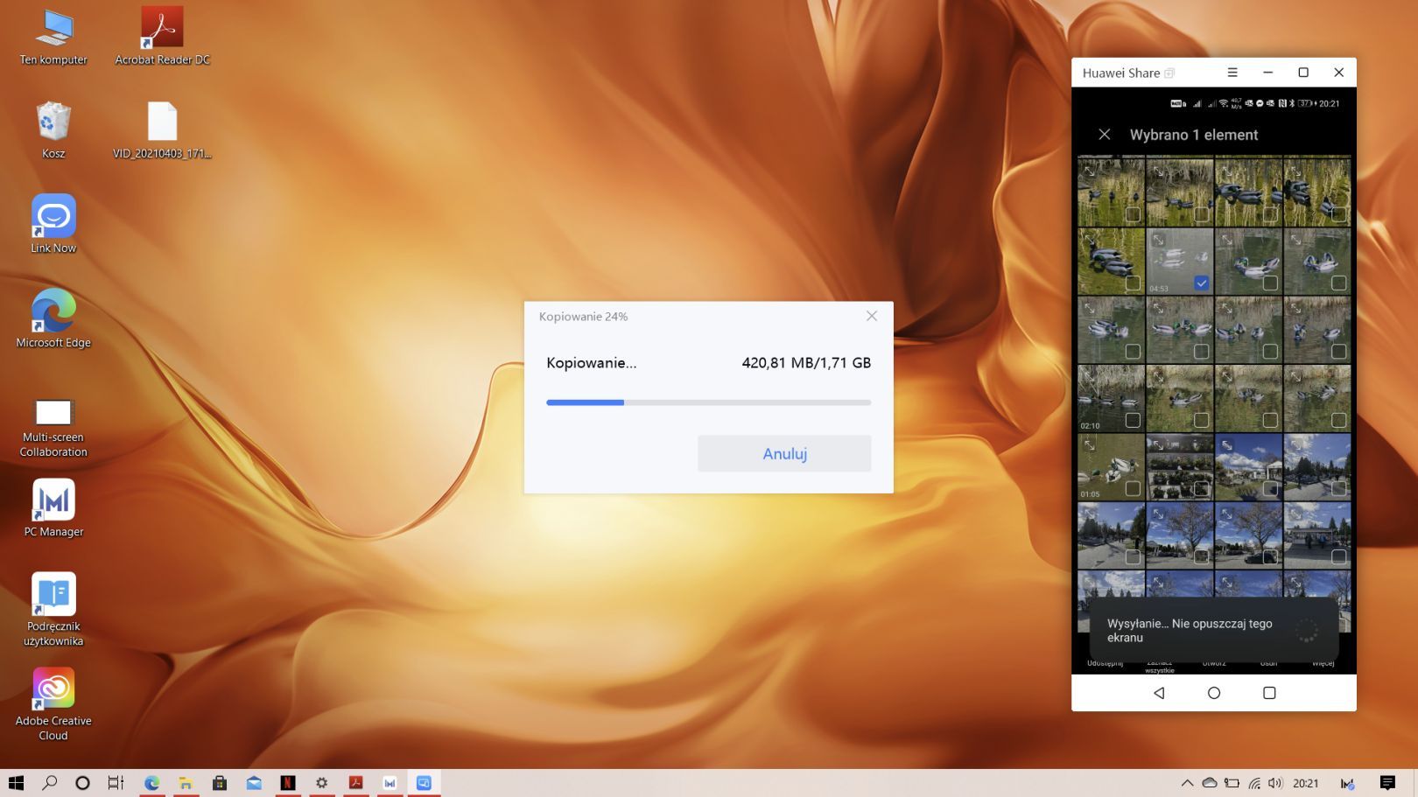
Task: Launch the Link Now desktop app
Action: [53, 224]
